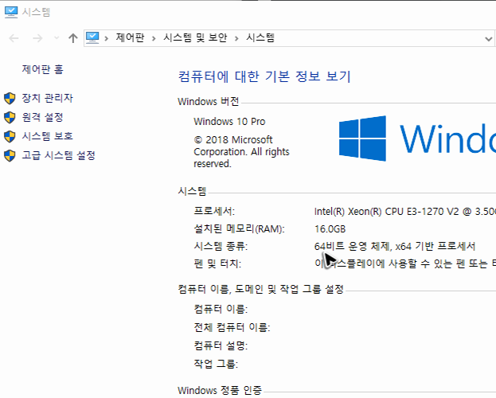
Task: Click heading 컴퓨터에 대한 기본 정보 보기
Action: click(x=264, y=76)
